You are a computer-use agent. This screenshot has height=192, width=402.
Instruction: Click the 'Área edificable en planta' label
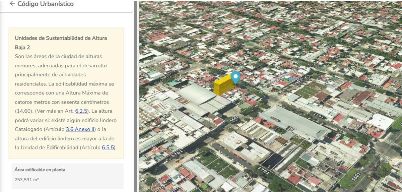(x=40, y=170)
